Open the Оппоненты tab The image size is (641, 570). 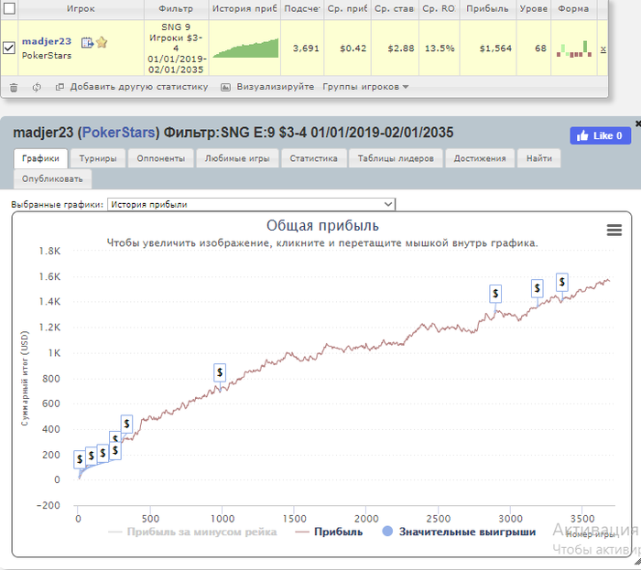pos(160,158)
